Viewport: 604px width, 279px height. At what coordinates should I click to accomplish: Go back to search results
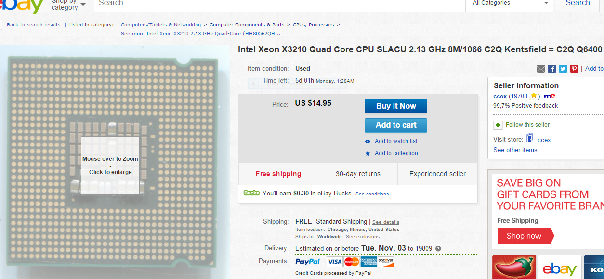click(x=34, y=25)
